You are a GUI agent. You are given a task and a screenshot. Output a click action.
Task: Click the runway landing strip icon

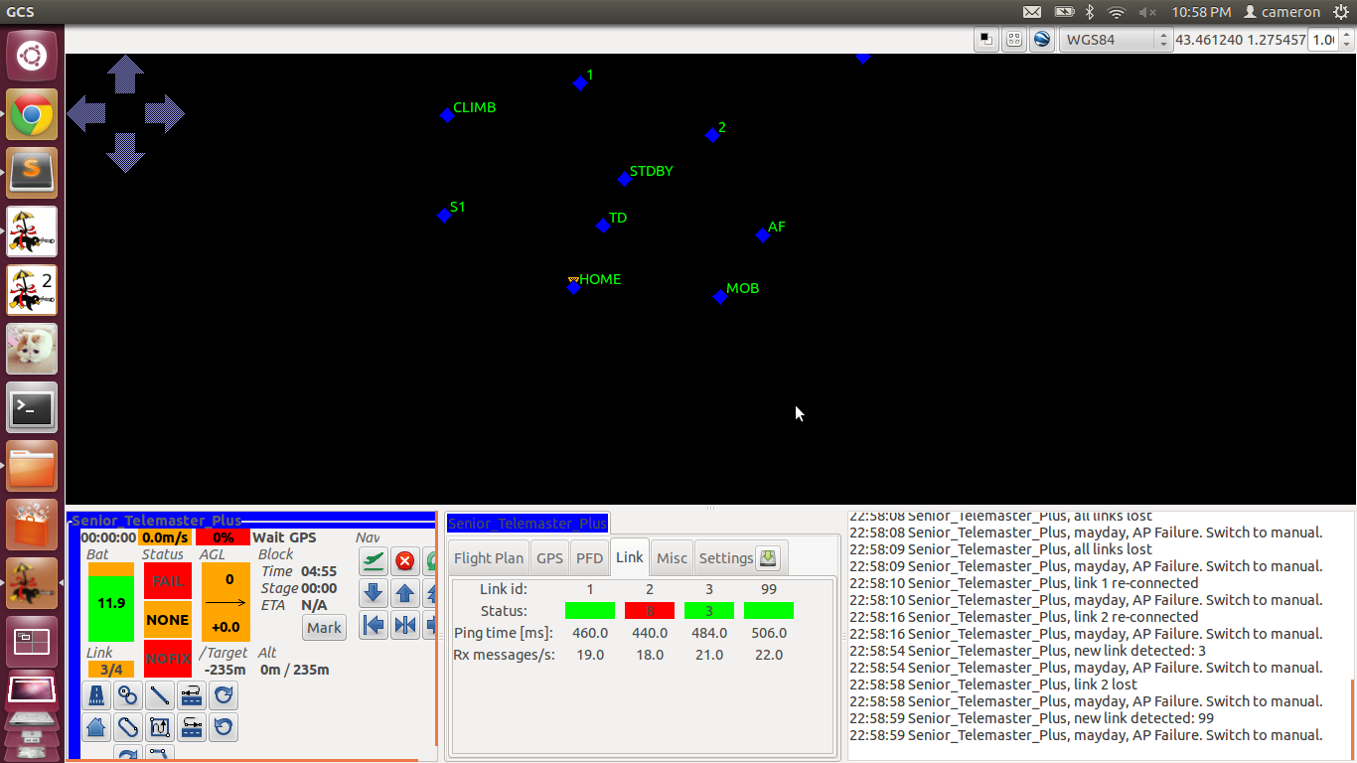96,695
